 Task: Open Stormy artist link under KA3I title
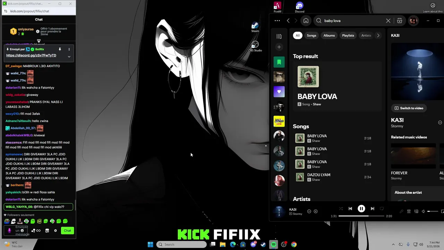pyautogui.click(x=397, y=126)
